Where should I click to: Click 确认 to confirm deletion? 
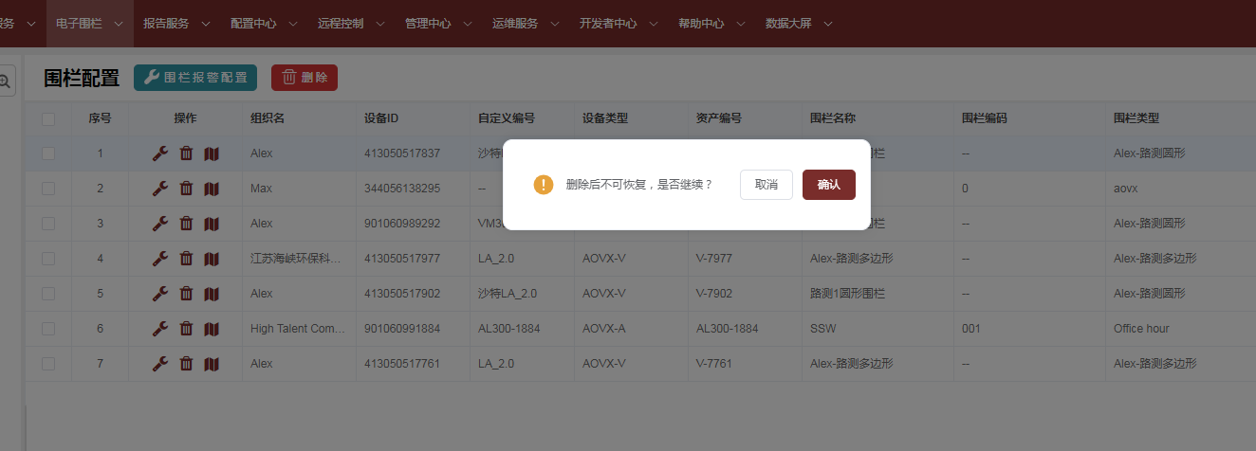click(x=828, y=185)
